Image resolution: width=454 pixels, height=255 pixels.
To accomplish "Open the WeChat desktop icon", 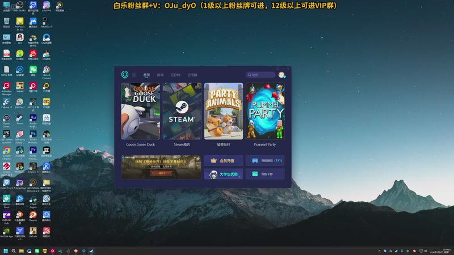I will click(x=33, y=71).
